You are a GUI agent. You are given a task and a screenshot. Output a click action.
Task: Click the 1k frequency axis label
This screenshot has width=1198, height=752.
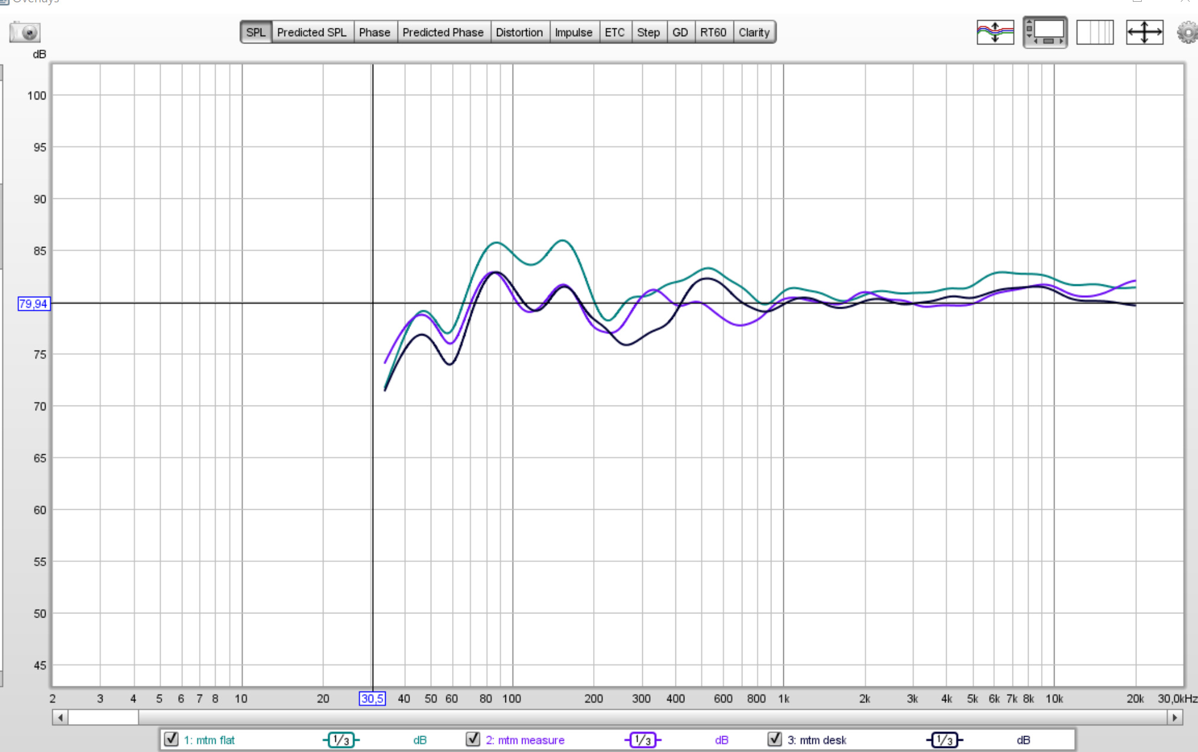[x=783, y=699]
